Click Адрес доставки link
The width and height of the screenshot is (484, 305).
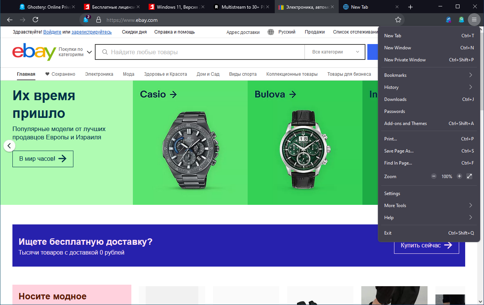(243, 32)
